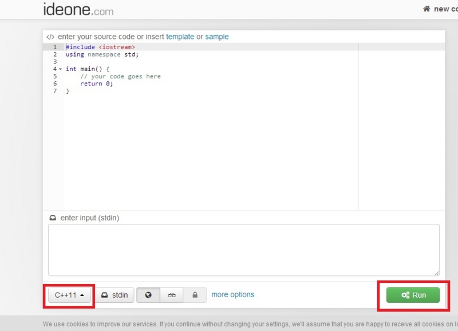This screenshot has height=331, width=458.
Task: Place cursor on '#include <iostream>' line
Action: coord(100,47)
